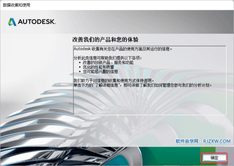Click the line starting Autodesk 收集有关您在产品

pyautogui.click(x=123, y=49)
